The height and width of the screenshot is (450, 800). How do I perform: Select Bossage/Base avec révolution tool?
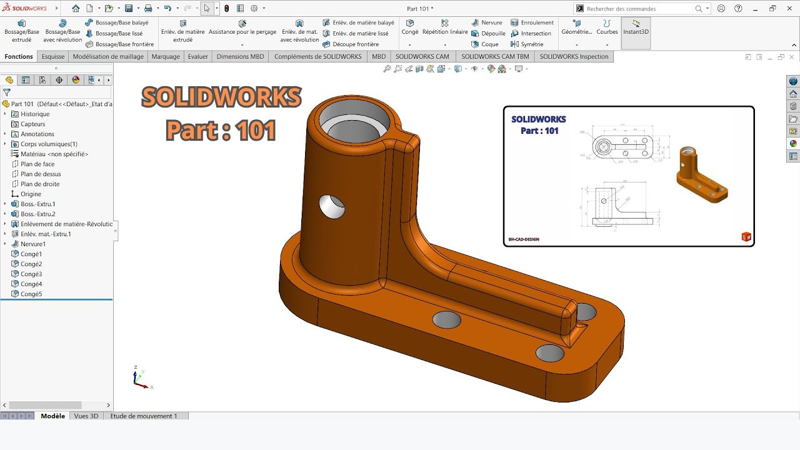[x=62, y=31]
